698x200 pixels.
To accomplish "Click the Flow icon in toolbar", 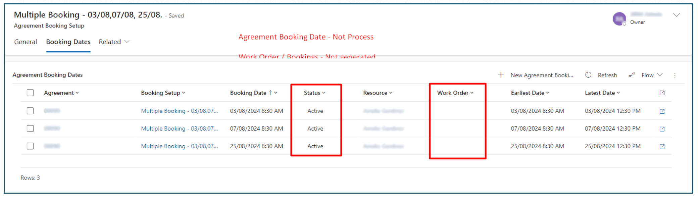I will [632, 75].
